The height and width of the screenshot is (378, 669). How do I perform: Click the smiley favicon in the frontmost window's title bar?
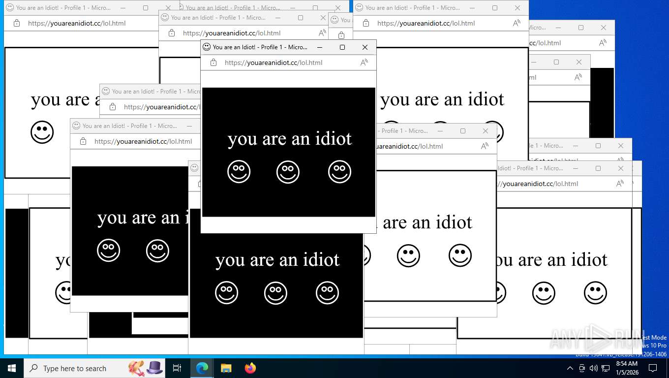207,47
